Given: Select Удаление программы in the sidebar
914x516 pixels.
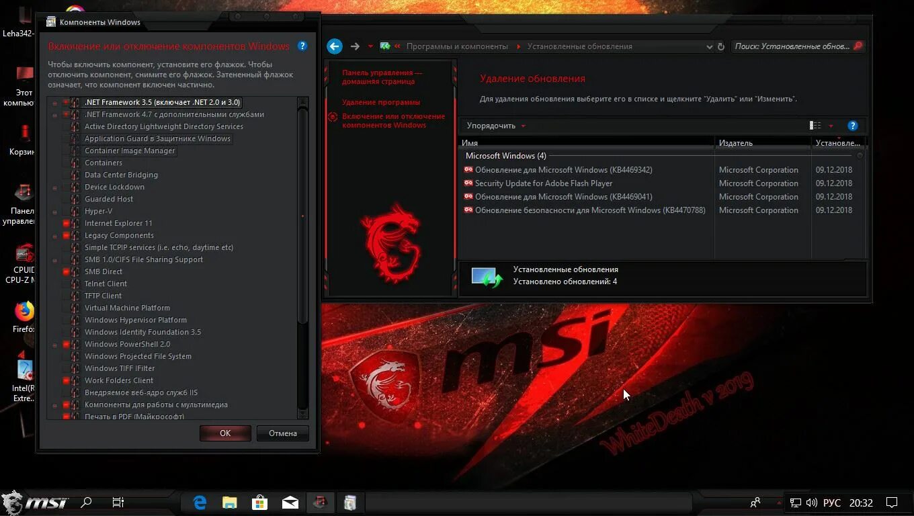Looking at the screenshot, I should [x=380, y=101].
